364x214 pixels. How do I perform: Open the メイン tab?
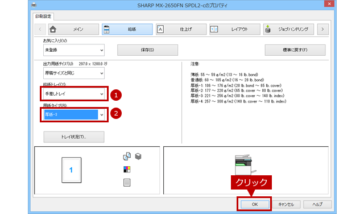tap(73, 29)
